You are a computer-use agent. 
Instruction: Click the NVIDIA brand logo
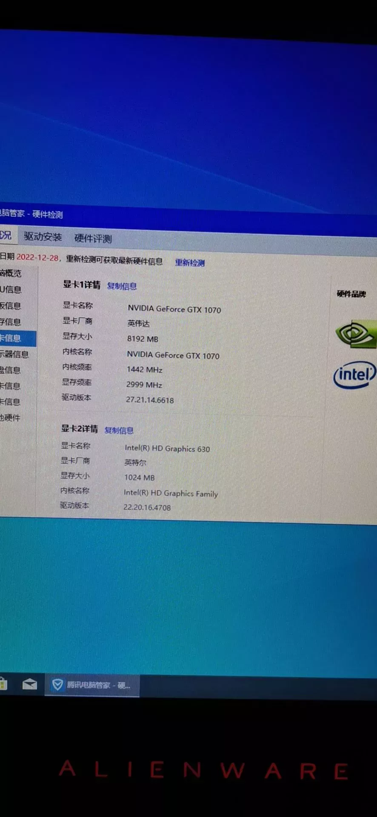coord(356,334)
